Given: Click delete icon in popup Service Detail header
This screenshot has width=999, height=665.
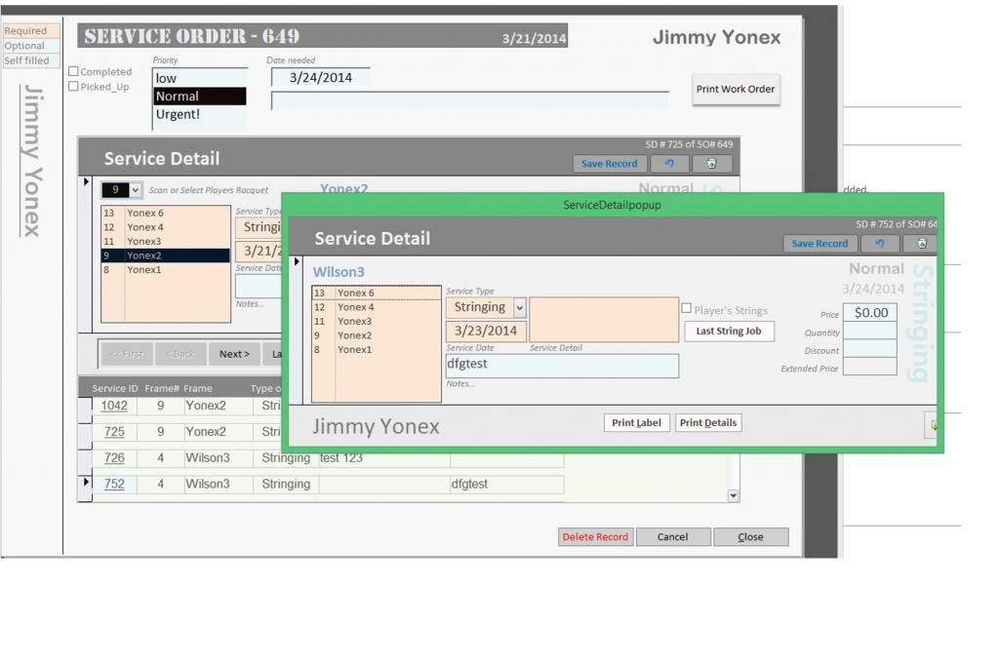Looking at the screenshot, I should pyautogui.click(x=921, y=244).
